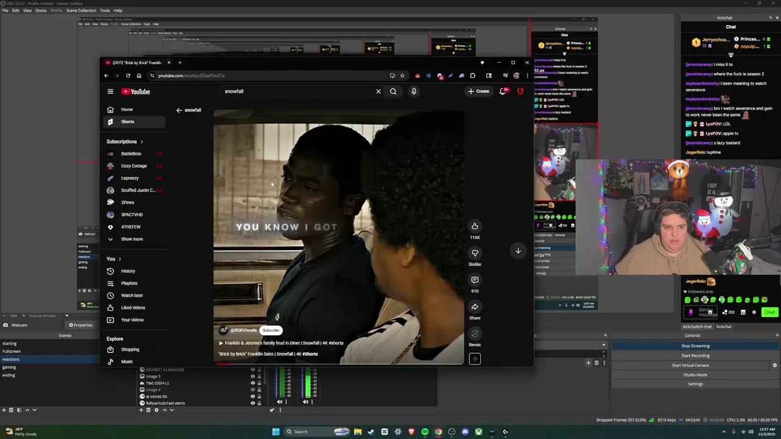Mute the left audio mixer channel
The image size is (781, 439).
pyautogui.click(x=280, y=402)
